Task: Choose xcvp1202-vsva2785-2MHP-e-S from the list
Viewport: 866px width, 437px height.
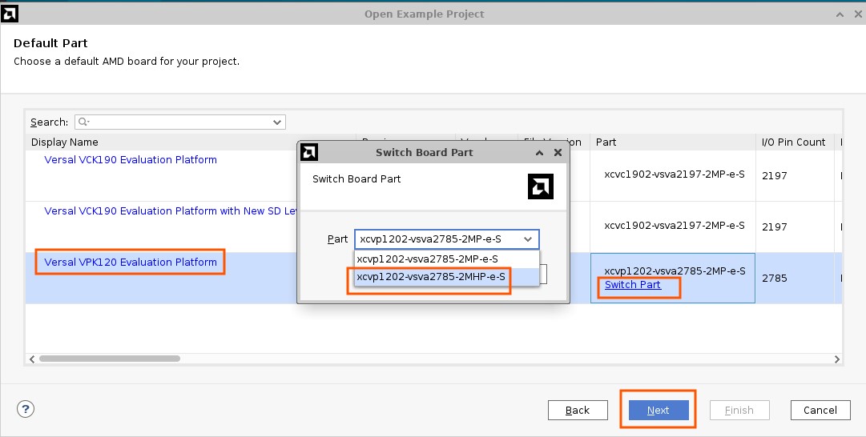Action: pos(431,277)
